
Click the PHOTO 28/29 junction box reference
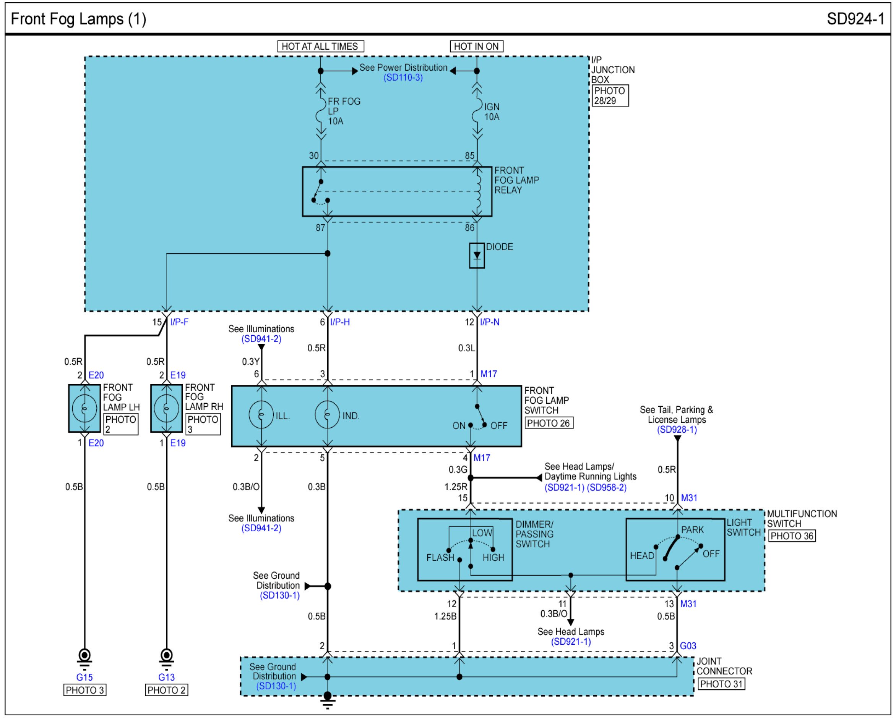coord(609,95)
